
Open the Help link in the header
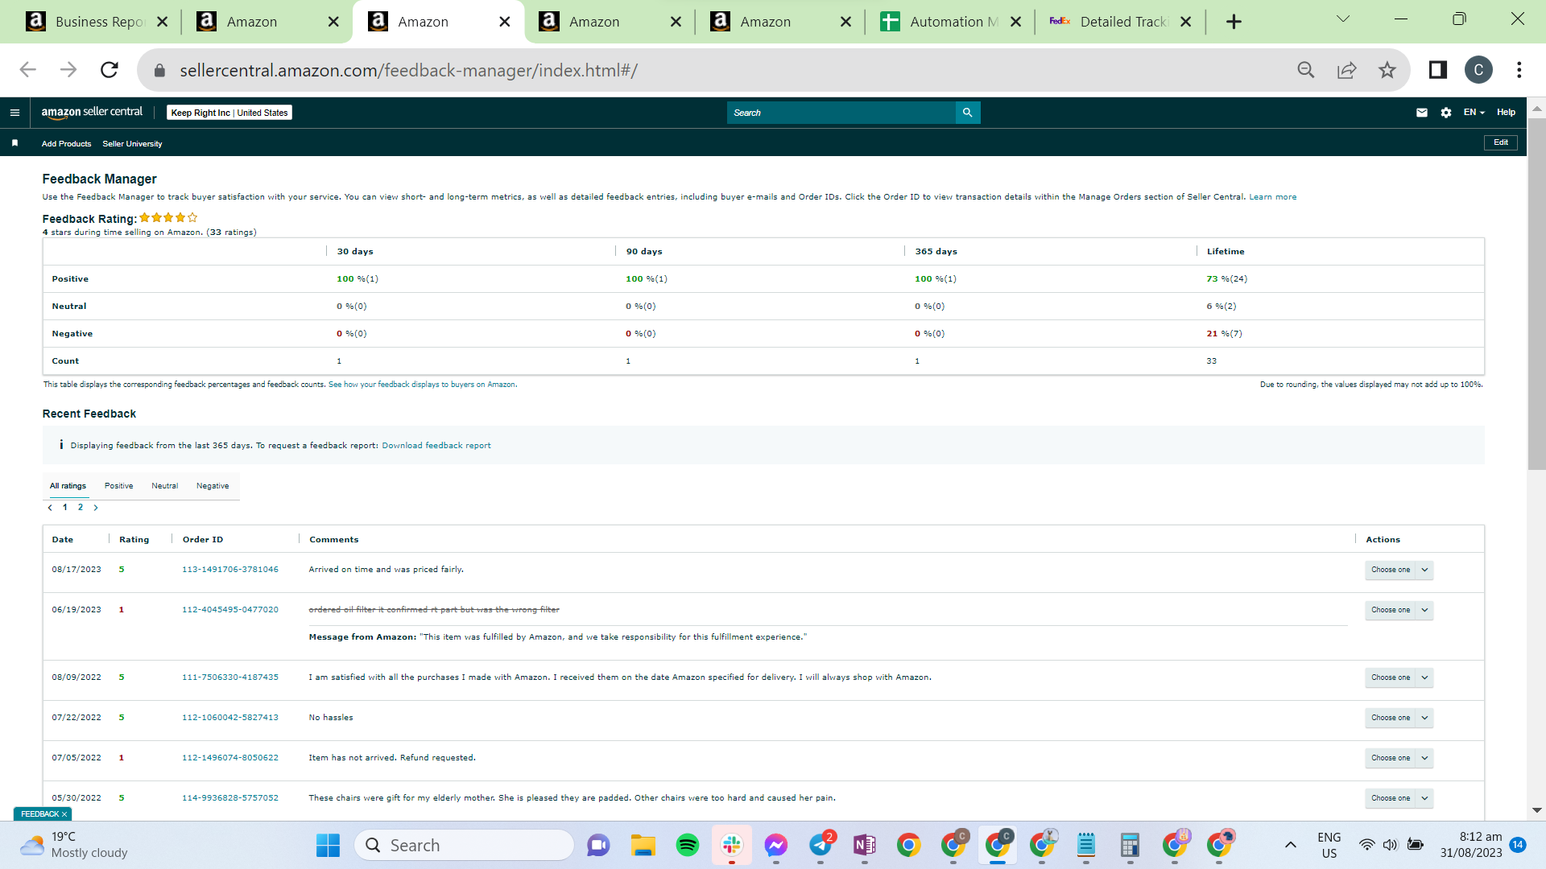coord(1506,113)
